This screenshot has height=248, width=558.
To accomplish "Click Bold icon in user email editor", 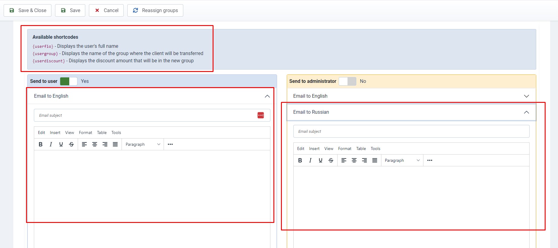I will (x=41, y=144).
